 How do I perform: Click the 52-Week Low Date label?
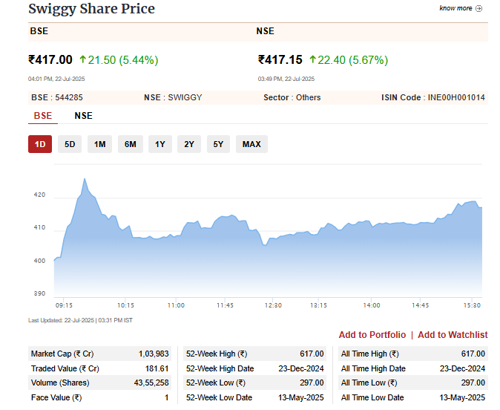coord(219,397)
